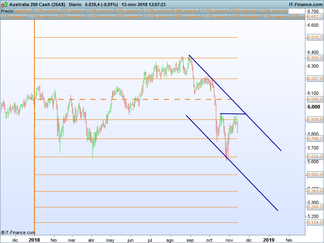Click the 5.266,5 level price tag
This screenshot has width=324, height=243.
(x=315, y=207)
